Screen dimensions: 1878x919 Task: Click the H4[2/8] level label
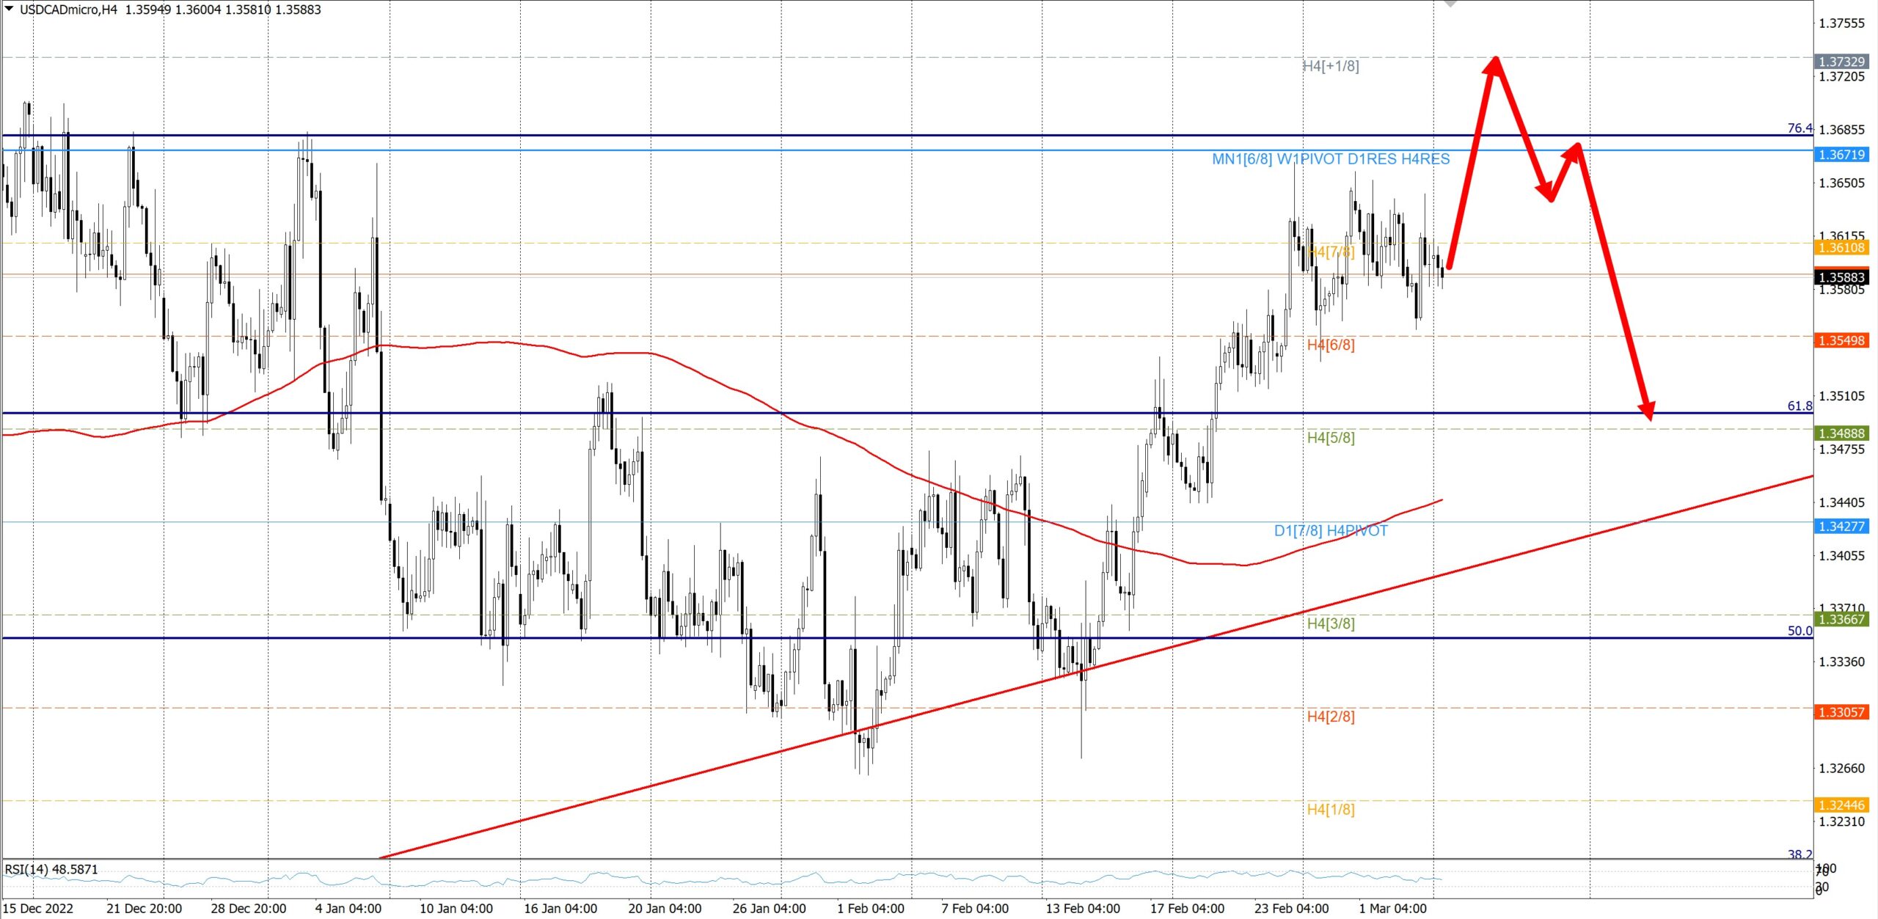(1331, 717)
